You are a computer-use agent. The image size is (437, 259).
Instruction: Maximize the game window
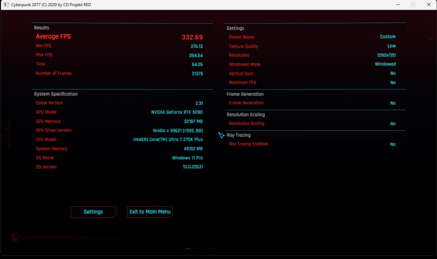click(413, 4)
